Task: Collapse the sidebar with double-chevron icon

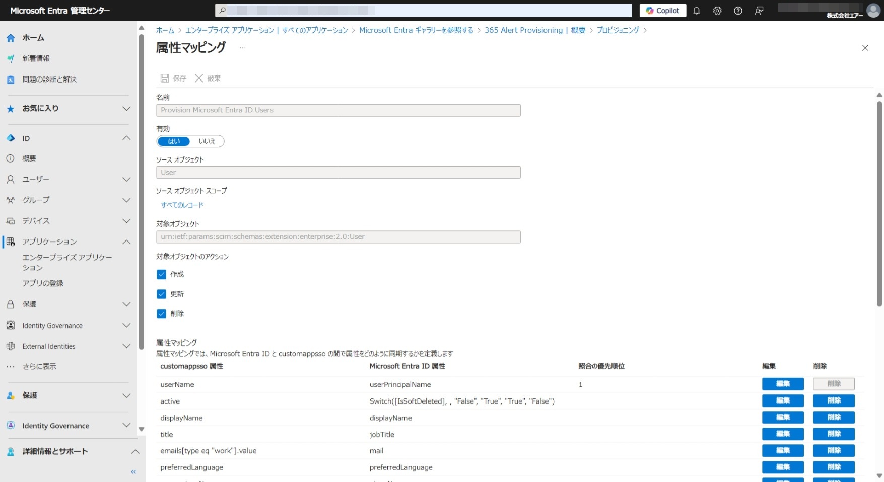Action: coord(133,472)
